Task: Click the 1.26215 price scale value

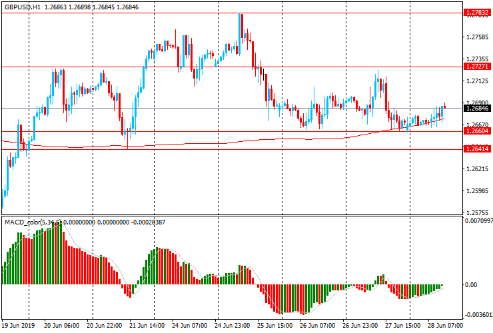Action: click(x=478, y=169)
